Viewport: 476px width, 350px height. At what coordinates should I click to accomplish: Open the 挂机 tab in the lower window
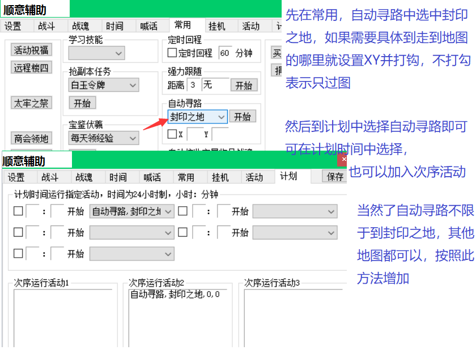click(x=220, y=177)
